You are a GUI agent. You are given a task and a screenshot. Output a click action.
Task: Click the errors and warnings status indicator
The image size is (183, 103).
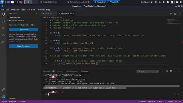pos(21,102)
